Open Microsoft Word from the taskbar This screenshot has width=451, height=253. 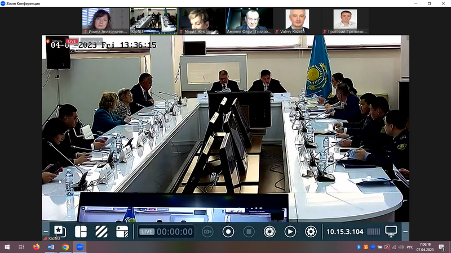tap(51, 247)
